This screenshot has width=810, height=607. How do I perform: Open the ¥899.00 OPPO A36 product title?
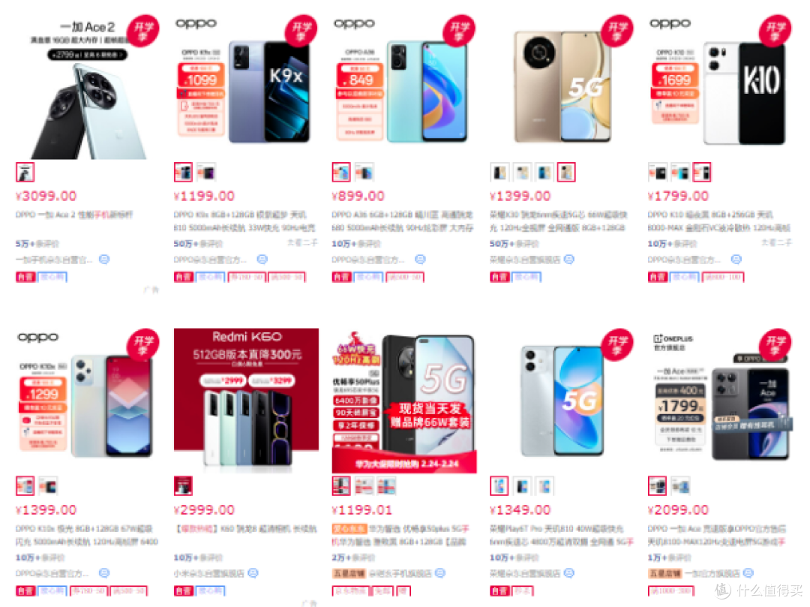402,221
